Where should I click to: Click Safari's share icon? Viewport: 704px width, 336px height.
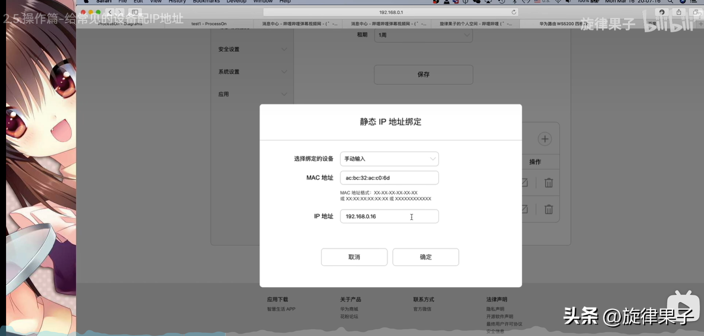click(679, 12)
